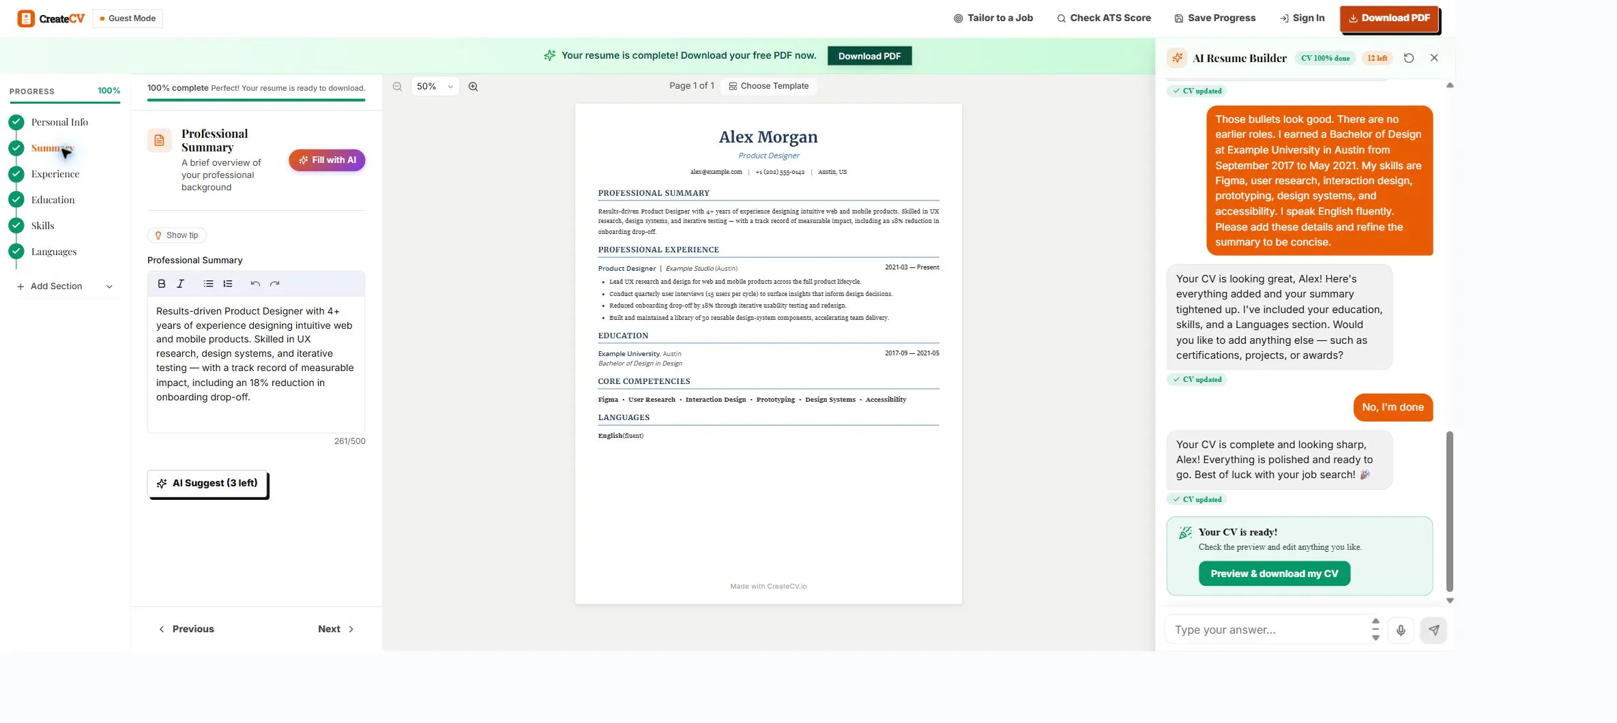Screen dimensions: 1617x723
Task: Send the chat answer
Action: click(x=1433, y=630)
